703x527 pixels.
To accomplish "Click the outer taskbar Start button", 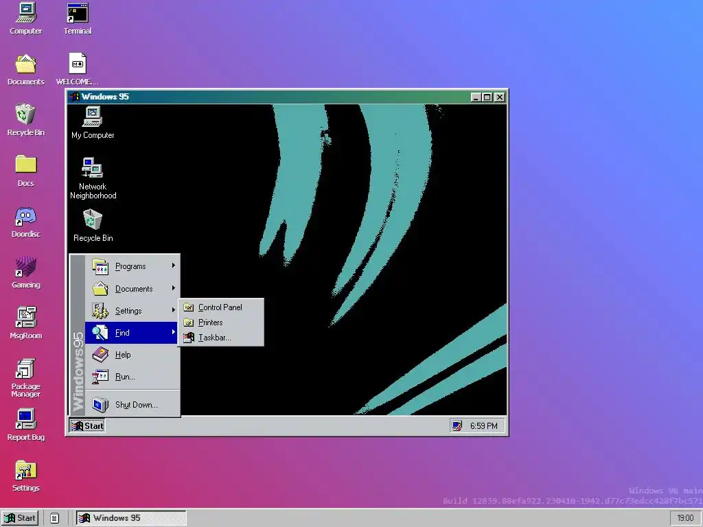I will click(20, 518).
